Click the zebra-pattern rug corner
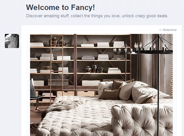Viewport: 184px width, 136px height. tap(34, 129)
